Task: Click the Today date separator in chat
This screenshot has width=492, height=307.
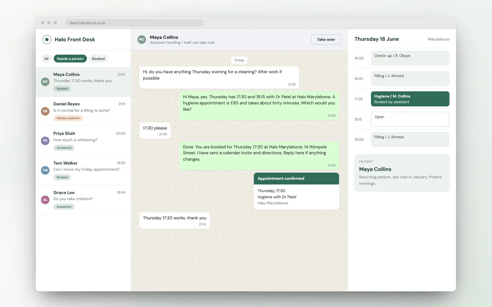Action: coord(239,60)
